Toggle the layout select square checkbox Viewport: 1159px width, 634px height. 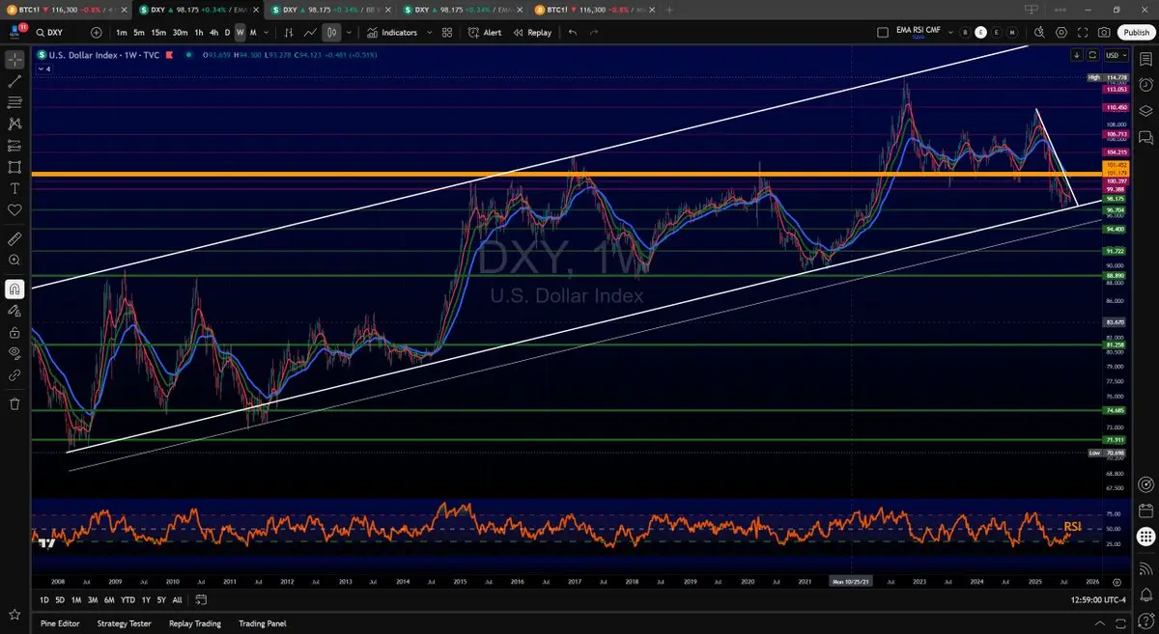[x=883, y=32]
